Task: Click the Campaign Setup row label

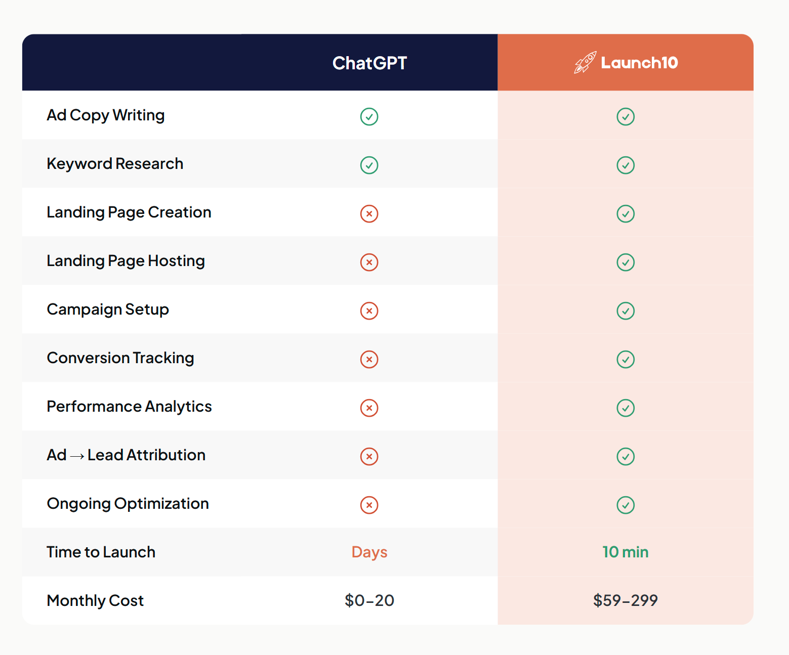Action: [108, 310]
